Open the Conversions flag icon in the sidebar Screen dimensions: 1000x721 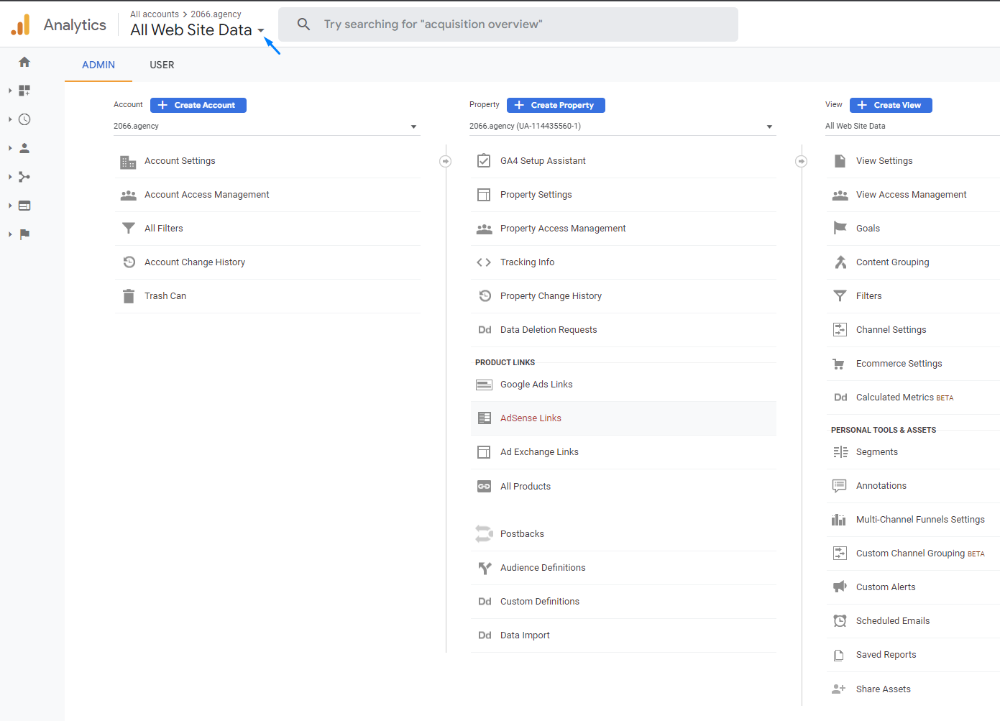(24, 234)
